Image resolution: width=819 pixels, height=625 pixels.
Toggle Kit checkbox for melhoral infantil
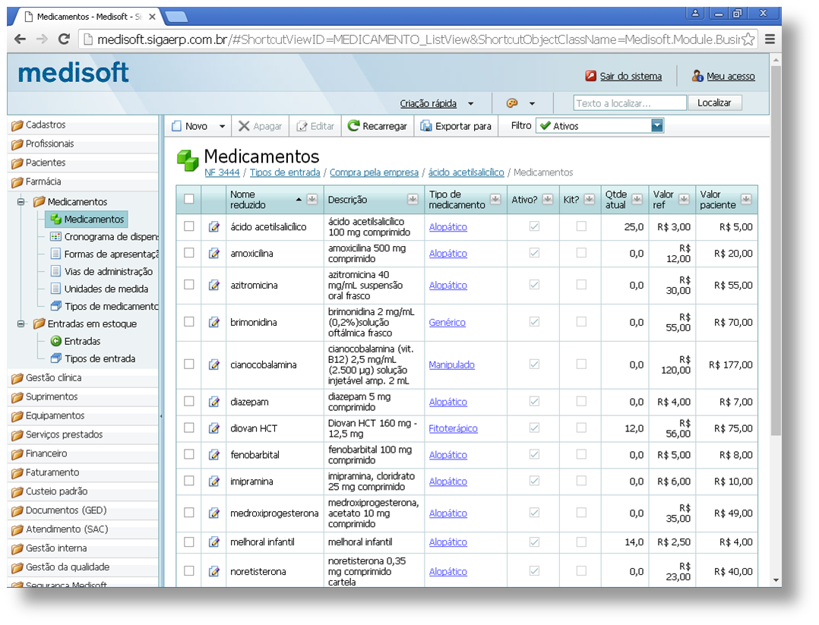(x=581, y=542)
